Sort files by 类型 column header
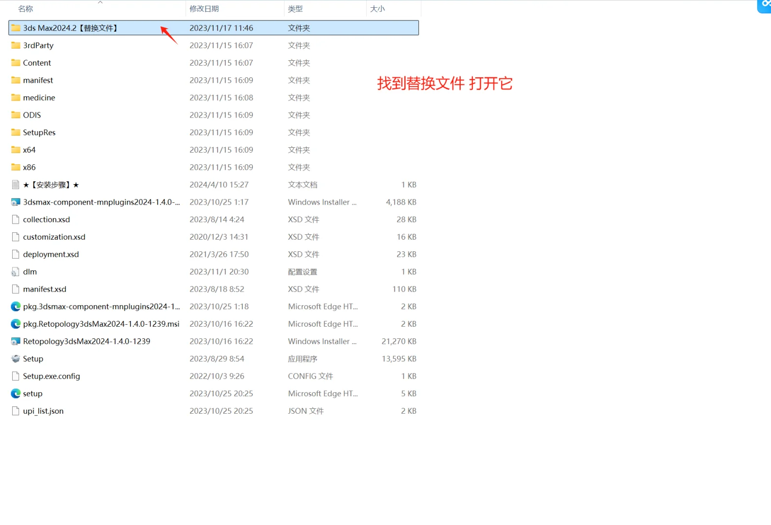The width and height of the screenshot is (771, 525). (295, 9)
